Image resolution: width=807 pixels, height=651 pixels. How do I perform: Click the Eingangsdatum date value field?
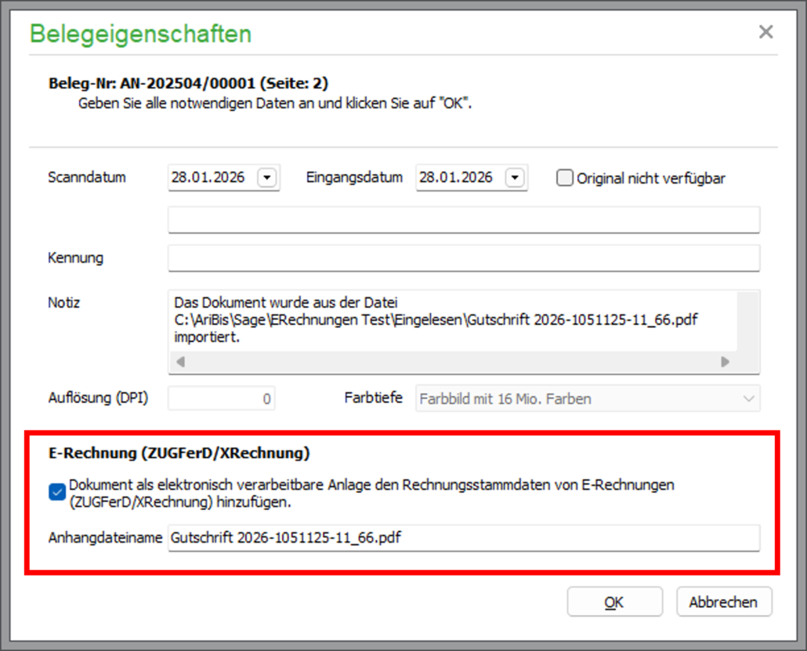tap(459, 178)
